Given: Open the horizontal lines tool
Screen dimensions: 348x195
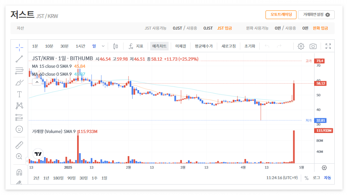Looking at the screenshot, I should click(x=19, y=71).
